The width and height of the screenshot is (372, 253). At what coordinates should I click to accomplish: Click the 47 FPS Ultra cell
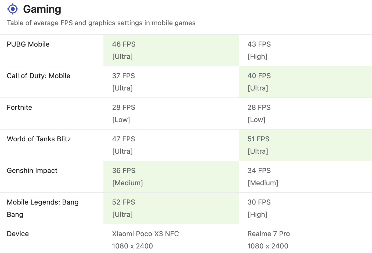pos(171,145)
